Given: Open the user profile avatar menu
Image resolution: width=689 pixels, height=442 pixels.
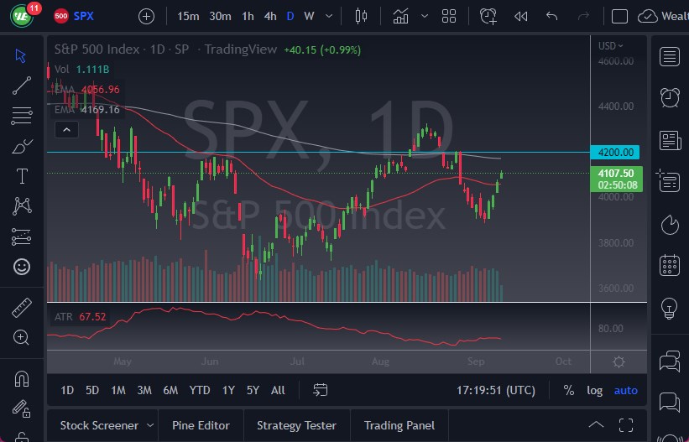Looking at the screenshot, I should [22, 15].
